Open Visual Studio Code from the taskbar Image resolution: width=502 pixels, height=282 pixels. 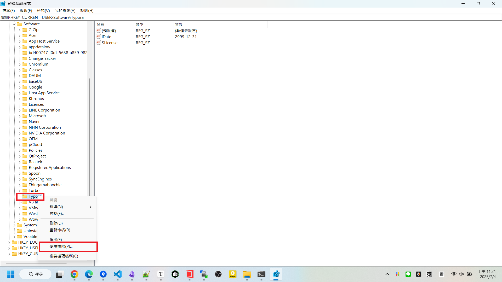118,274
